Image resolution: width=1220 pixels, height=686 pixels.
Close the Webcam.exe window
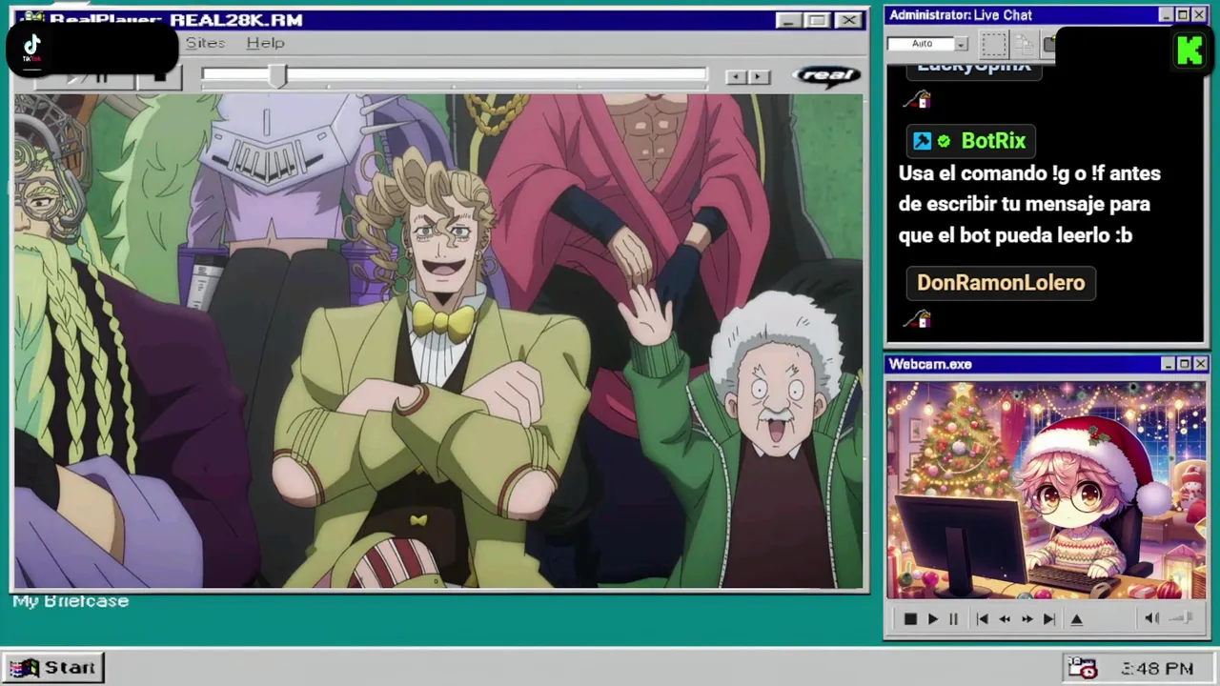click(1201, 364)
